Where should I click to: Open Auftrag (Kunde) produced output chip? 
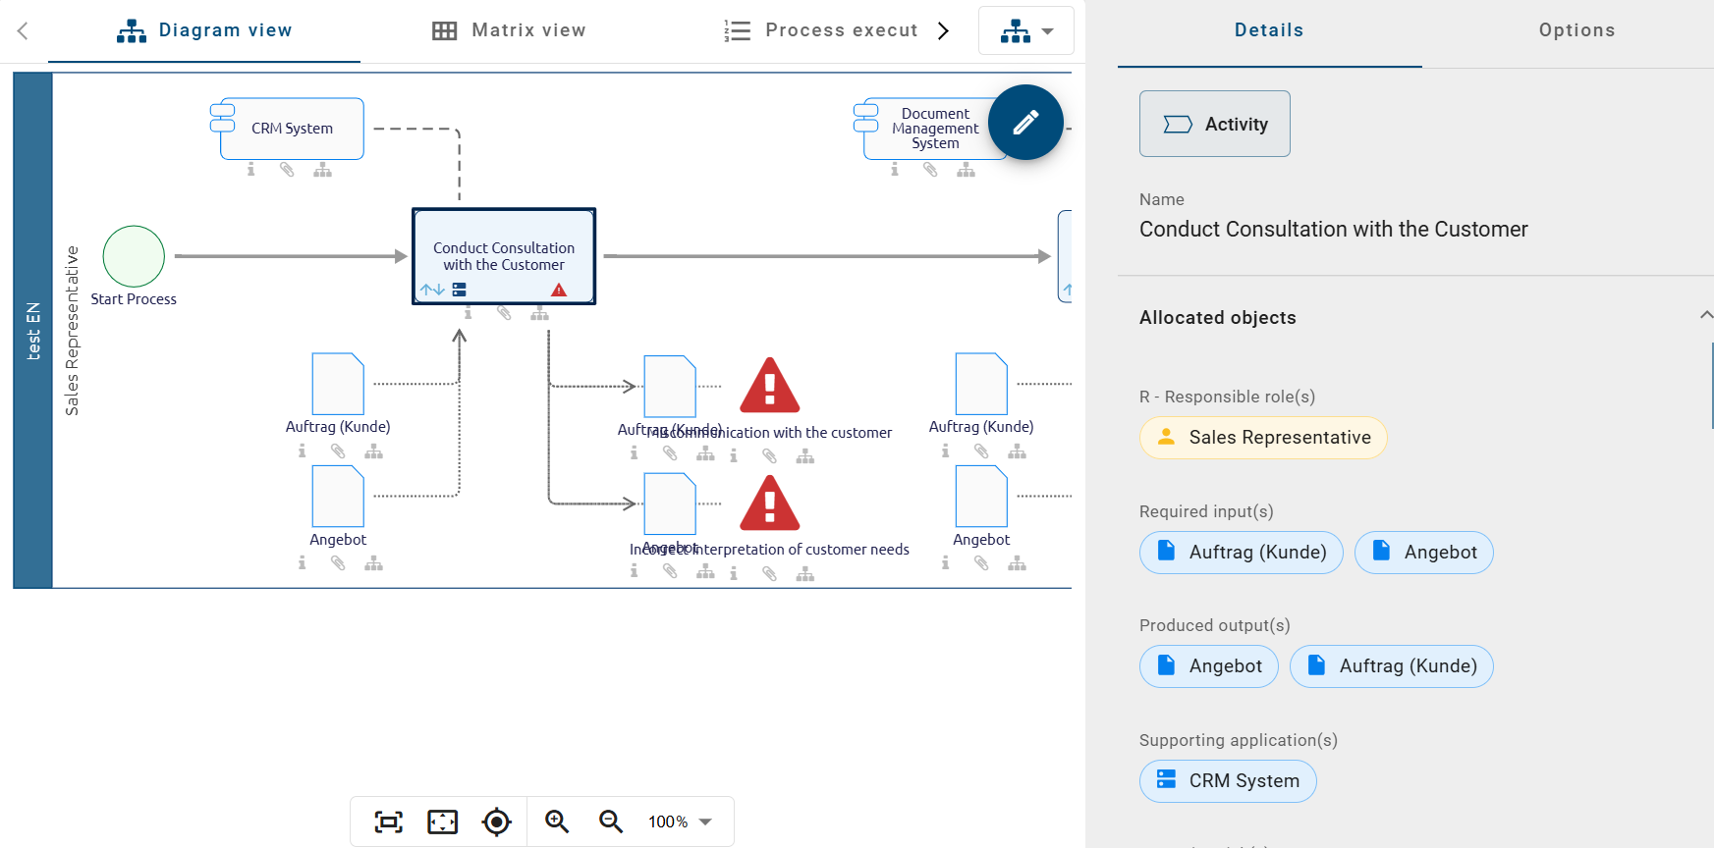coord(1392,666)
